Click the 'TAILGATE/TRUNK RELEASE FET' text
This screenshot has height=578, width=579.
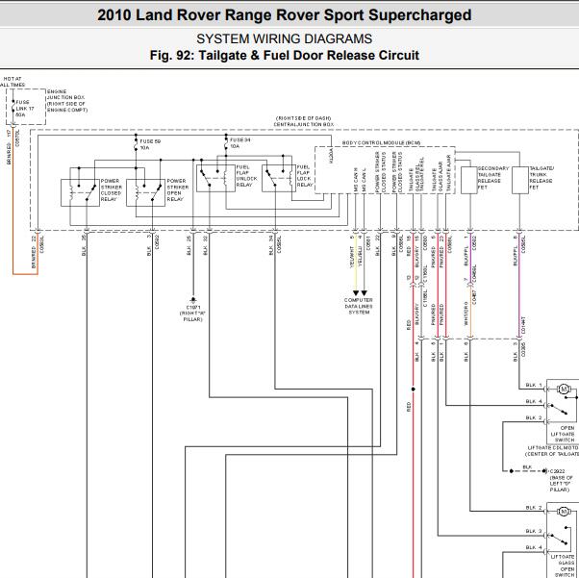pyautogui.click(x=541, y=178)
